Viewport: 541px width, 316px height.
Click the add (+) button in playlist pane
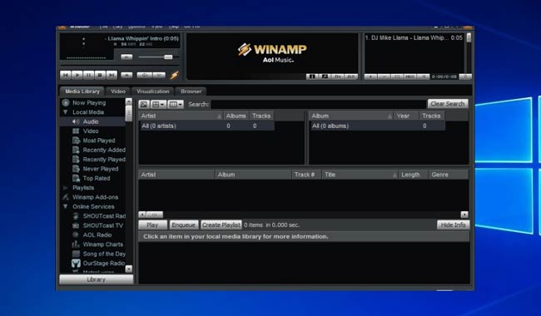tap(371, 77)
